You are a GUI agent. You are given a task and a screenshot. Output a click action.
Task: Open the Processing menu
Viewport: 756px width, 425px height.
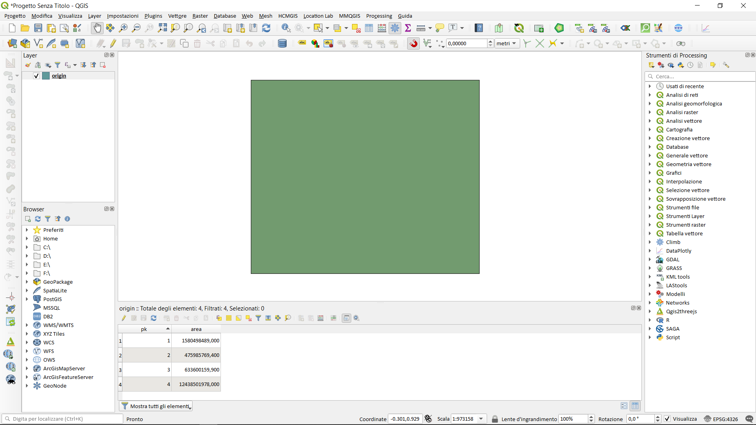point(379,16)
